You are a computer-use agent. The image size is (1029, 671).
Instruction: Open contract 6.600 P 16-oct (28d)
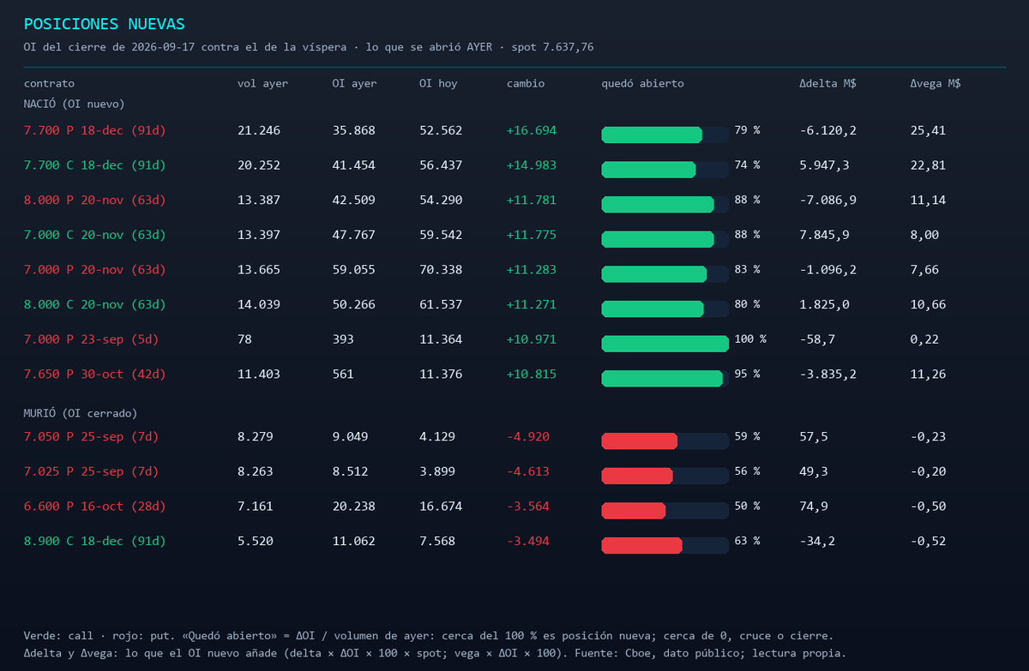pyautogui.click(x=94, y=506)
